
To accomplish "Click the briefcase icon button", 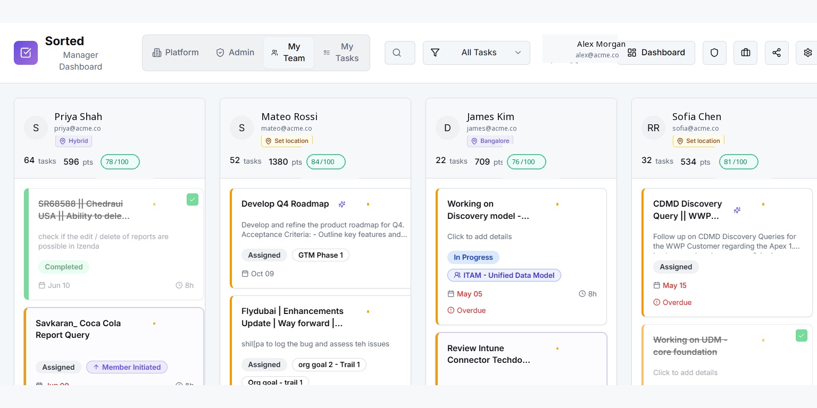I will (746, 53).
